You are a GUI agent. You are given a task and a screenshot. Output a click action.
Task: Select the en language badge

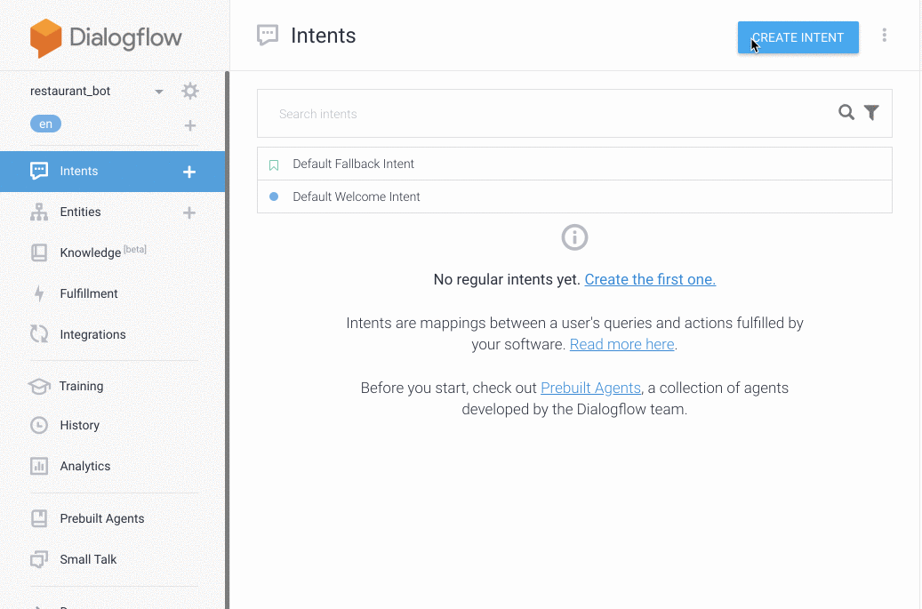pos(45,124)
